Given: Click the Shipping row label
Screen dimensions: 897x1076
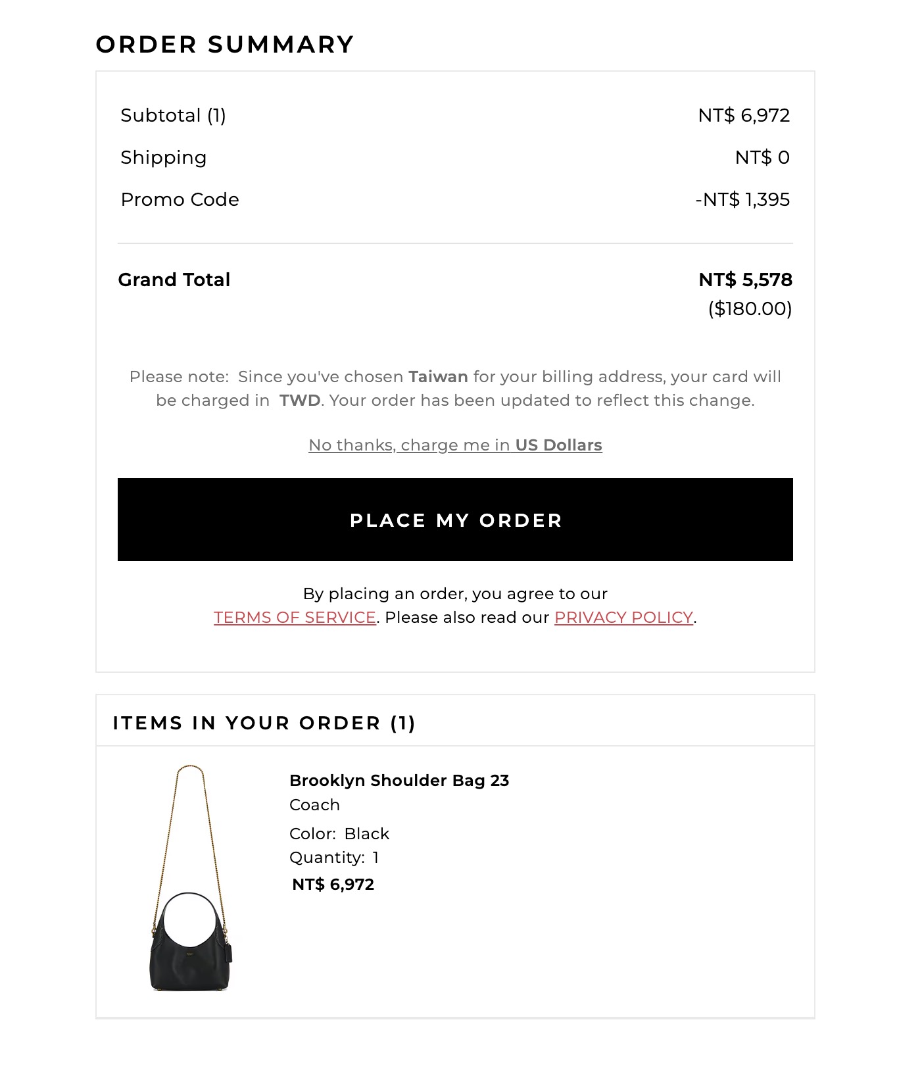Looking at the screenshot, I should [164, 158].
